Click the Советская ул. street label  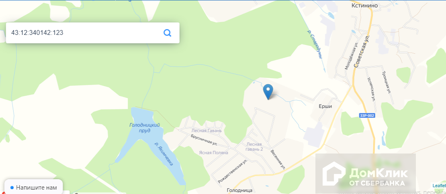pos(362,52)
